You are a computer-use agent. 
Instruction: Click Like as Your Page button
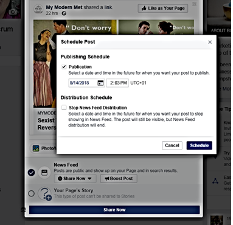(163, 9)
